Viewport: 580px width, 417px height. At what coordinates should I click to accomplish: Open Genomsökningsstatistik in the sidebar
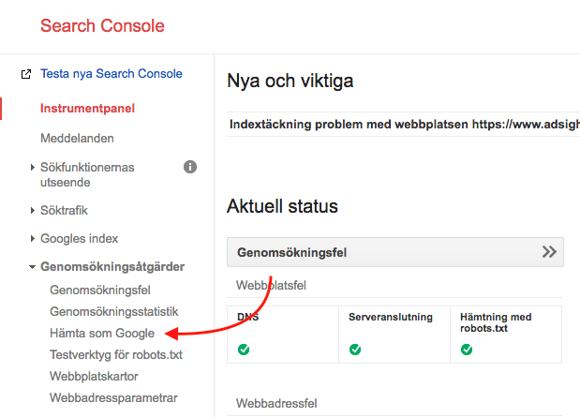coord(114,311)
